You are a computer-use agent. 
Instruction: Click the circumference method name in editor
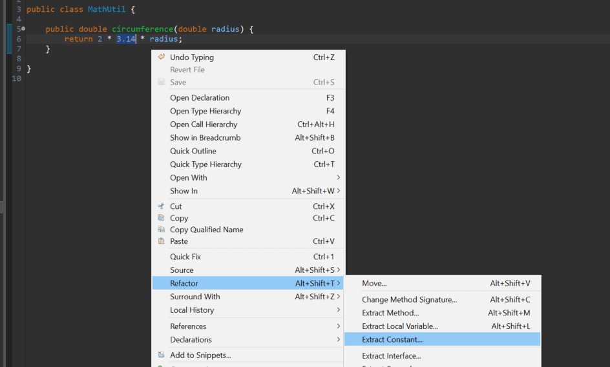pyautogui.click(x=142, y=29)
